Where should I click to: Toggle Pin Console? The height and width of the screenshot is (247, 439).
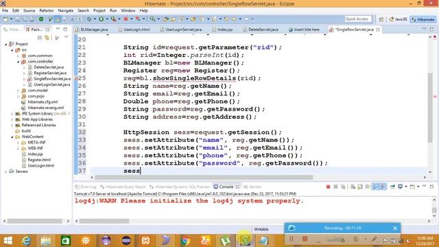point(392,187)
